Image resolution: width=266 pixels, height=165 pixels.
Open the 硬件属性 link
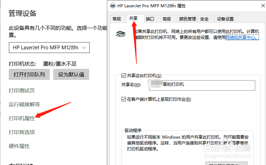tap(19, 146)
